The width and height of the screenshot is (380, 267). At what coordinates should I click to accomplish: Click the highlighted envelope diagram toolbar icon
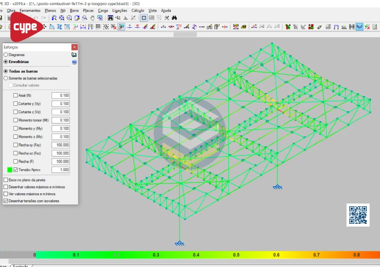[x=359, y=27]
